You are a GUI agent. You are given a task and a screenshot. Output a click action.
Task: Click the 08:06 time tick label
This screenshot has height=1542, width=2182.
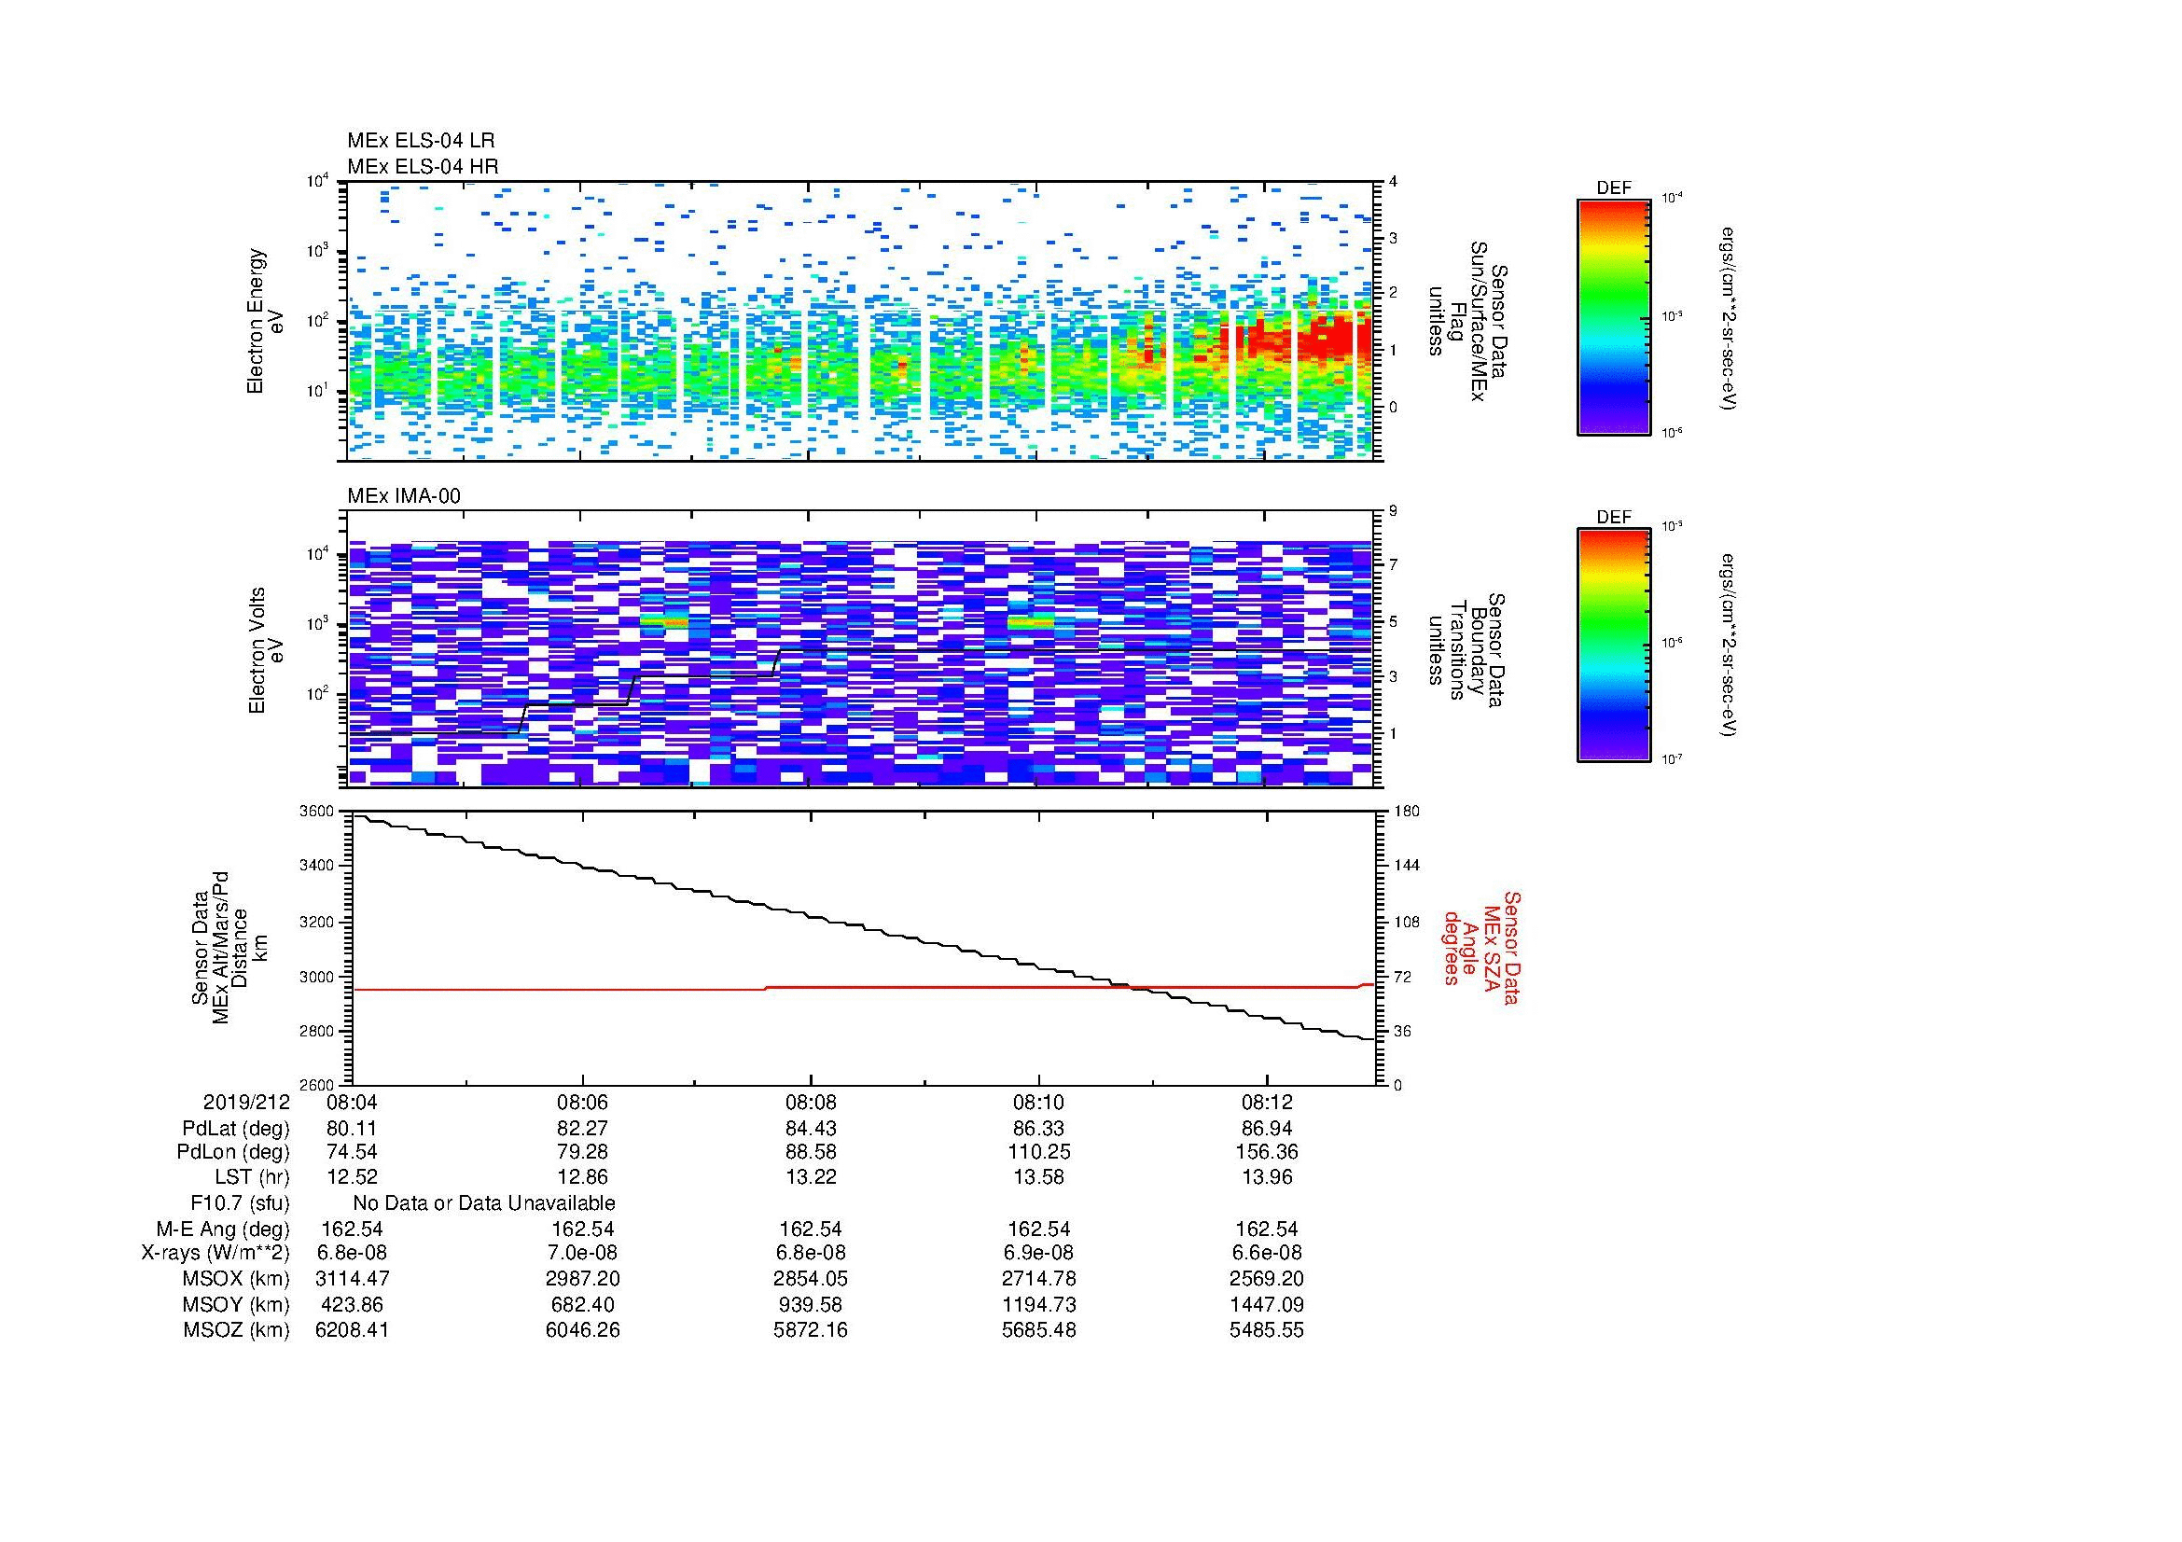pos(582,1102)
